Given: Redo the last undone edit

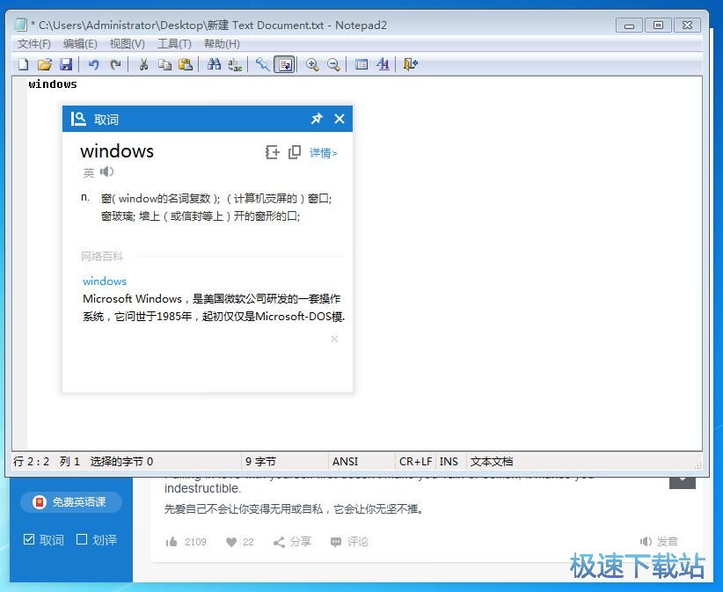Looking at the screenshot, I should pos(115,64).
